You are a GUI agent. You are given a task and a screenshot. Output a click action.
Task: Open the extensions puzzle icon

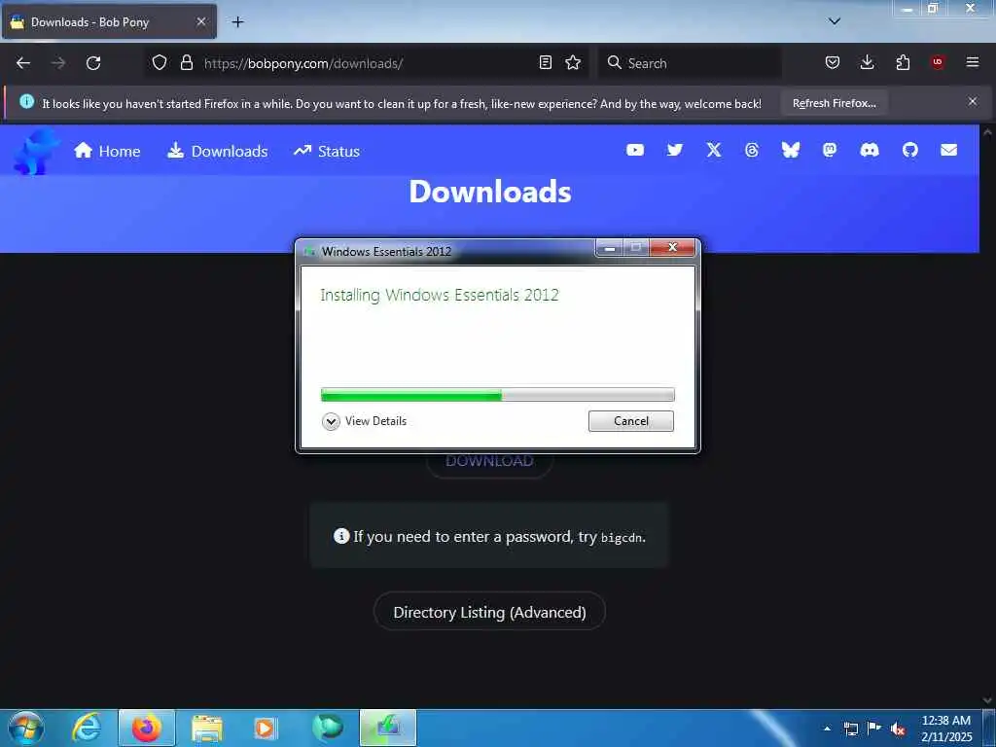[x=903, y=62]
